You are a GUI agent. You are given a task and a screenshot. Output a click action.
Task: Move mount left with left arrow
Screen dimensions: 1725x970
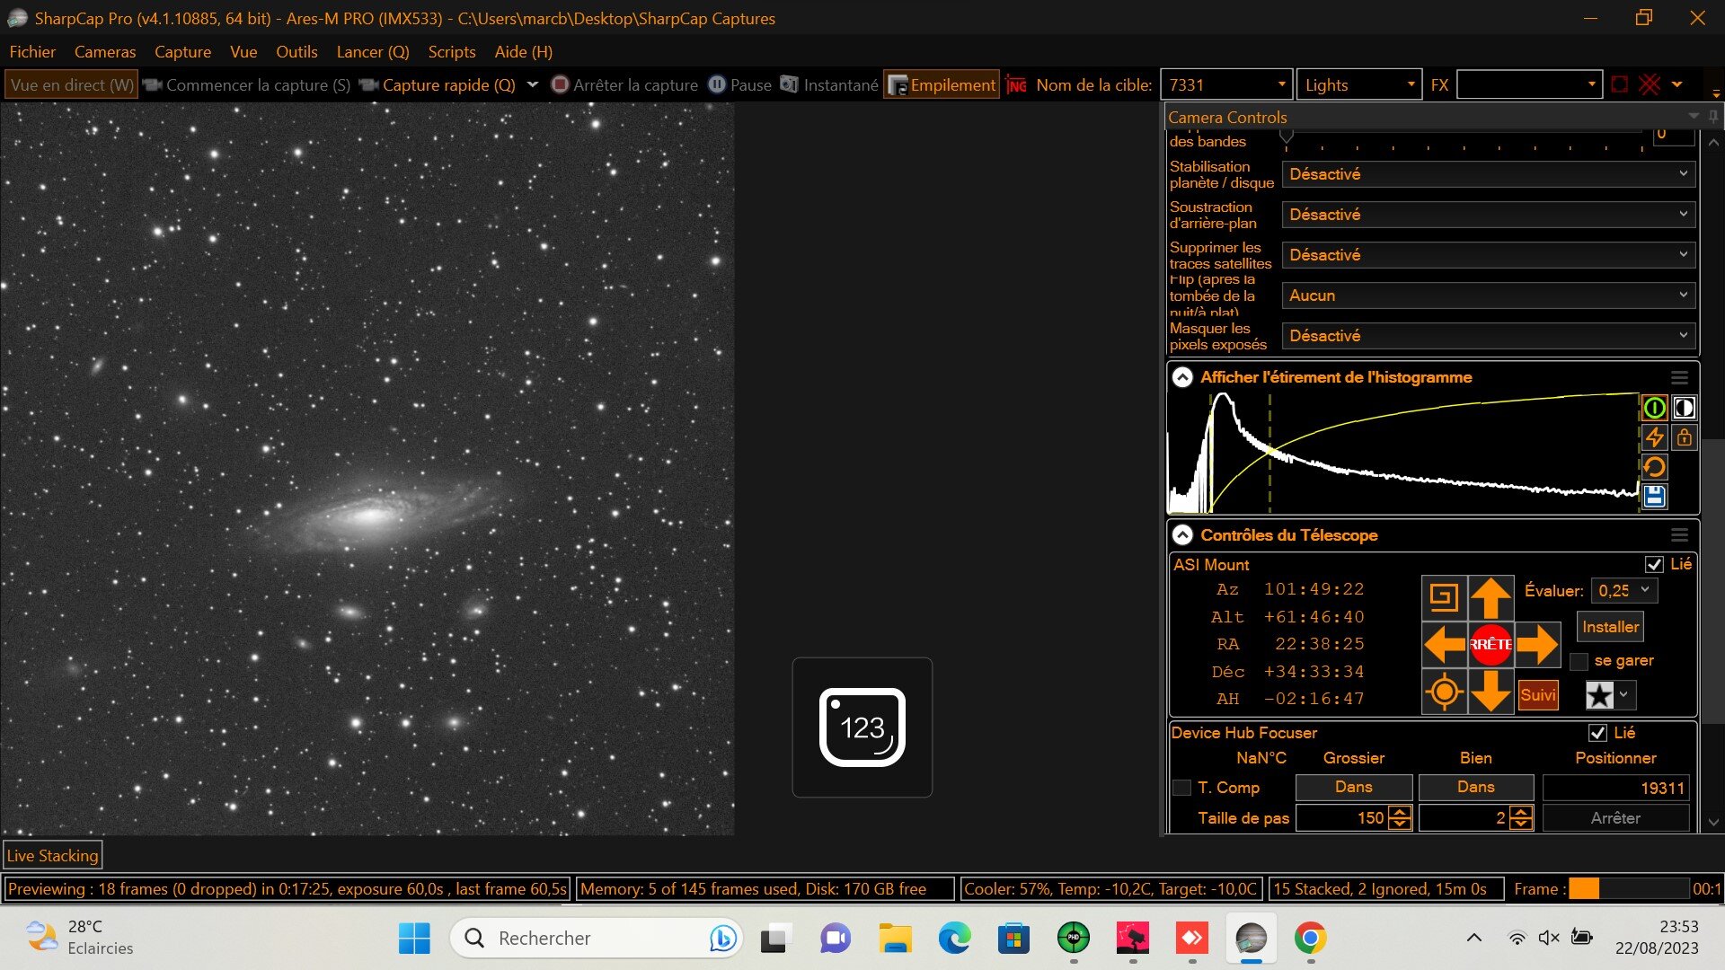pyautogui.click(x=1444, y=645)
